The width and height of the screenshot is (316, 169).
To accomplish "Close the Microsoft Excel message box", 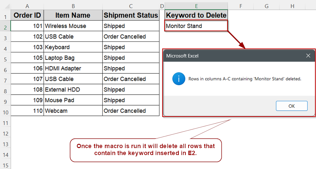I will (x=308, y=56).
